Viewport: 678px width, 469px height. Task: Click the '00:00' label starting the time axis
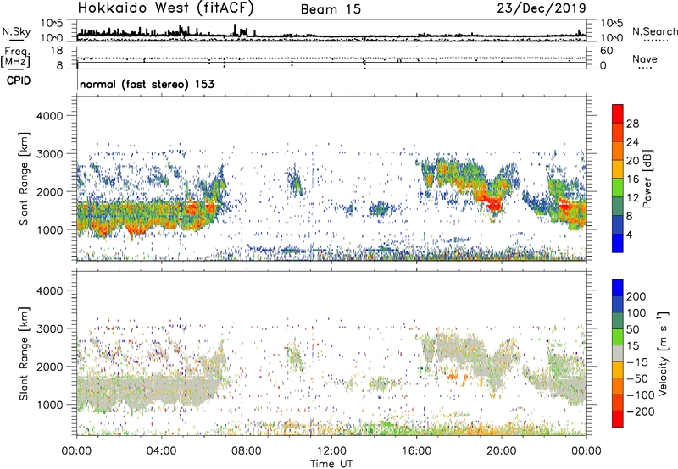pos(76,451)
